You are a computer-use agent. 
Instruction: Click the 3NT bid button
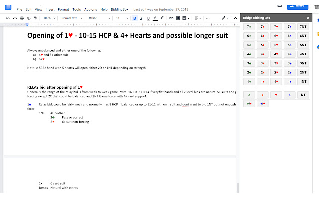click(x=303, y=63)
